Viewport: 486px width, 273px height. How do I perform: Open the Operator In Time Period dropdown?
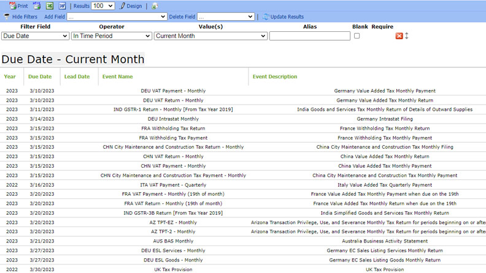(111, 36)
